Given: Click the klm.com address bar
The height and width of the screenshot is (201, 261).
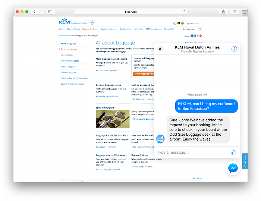Looking at the screenshot, I should [130, 12].
